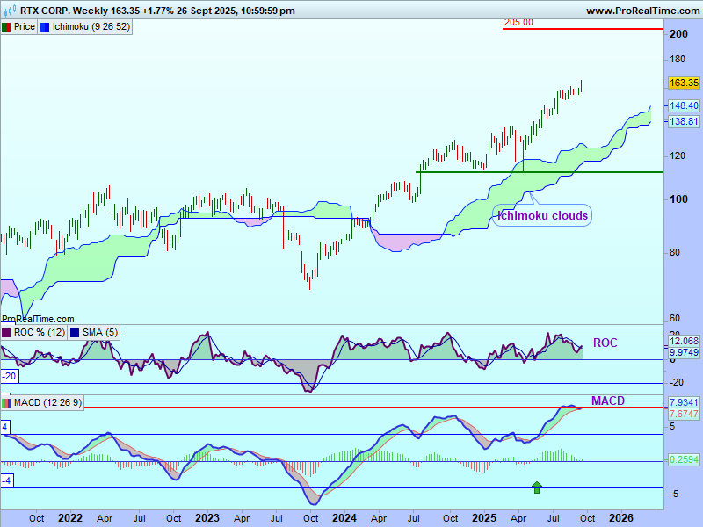Click the purple MACD text annotation
This screenshot has height=527, width=703.
pos(607,401)
